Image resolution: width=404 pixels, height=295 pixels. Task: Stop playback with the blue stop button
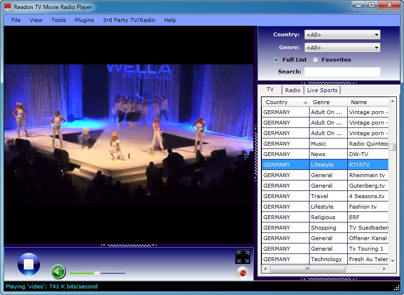[29, 264]
